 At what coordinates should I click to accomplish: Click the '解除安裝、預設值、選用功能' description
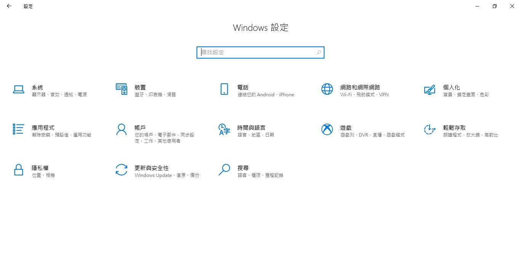[x=62, y=135]
